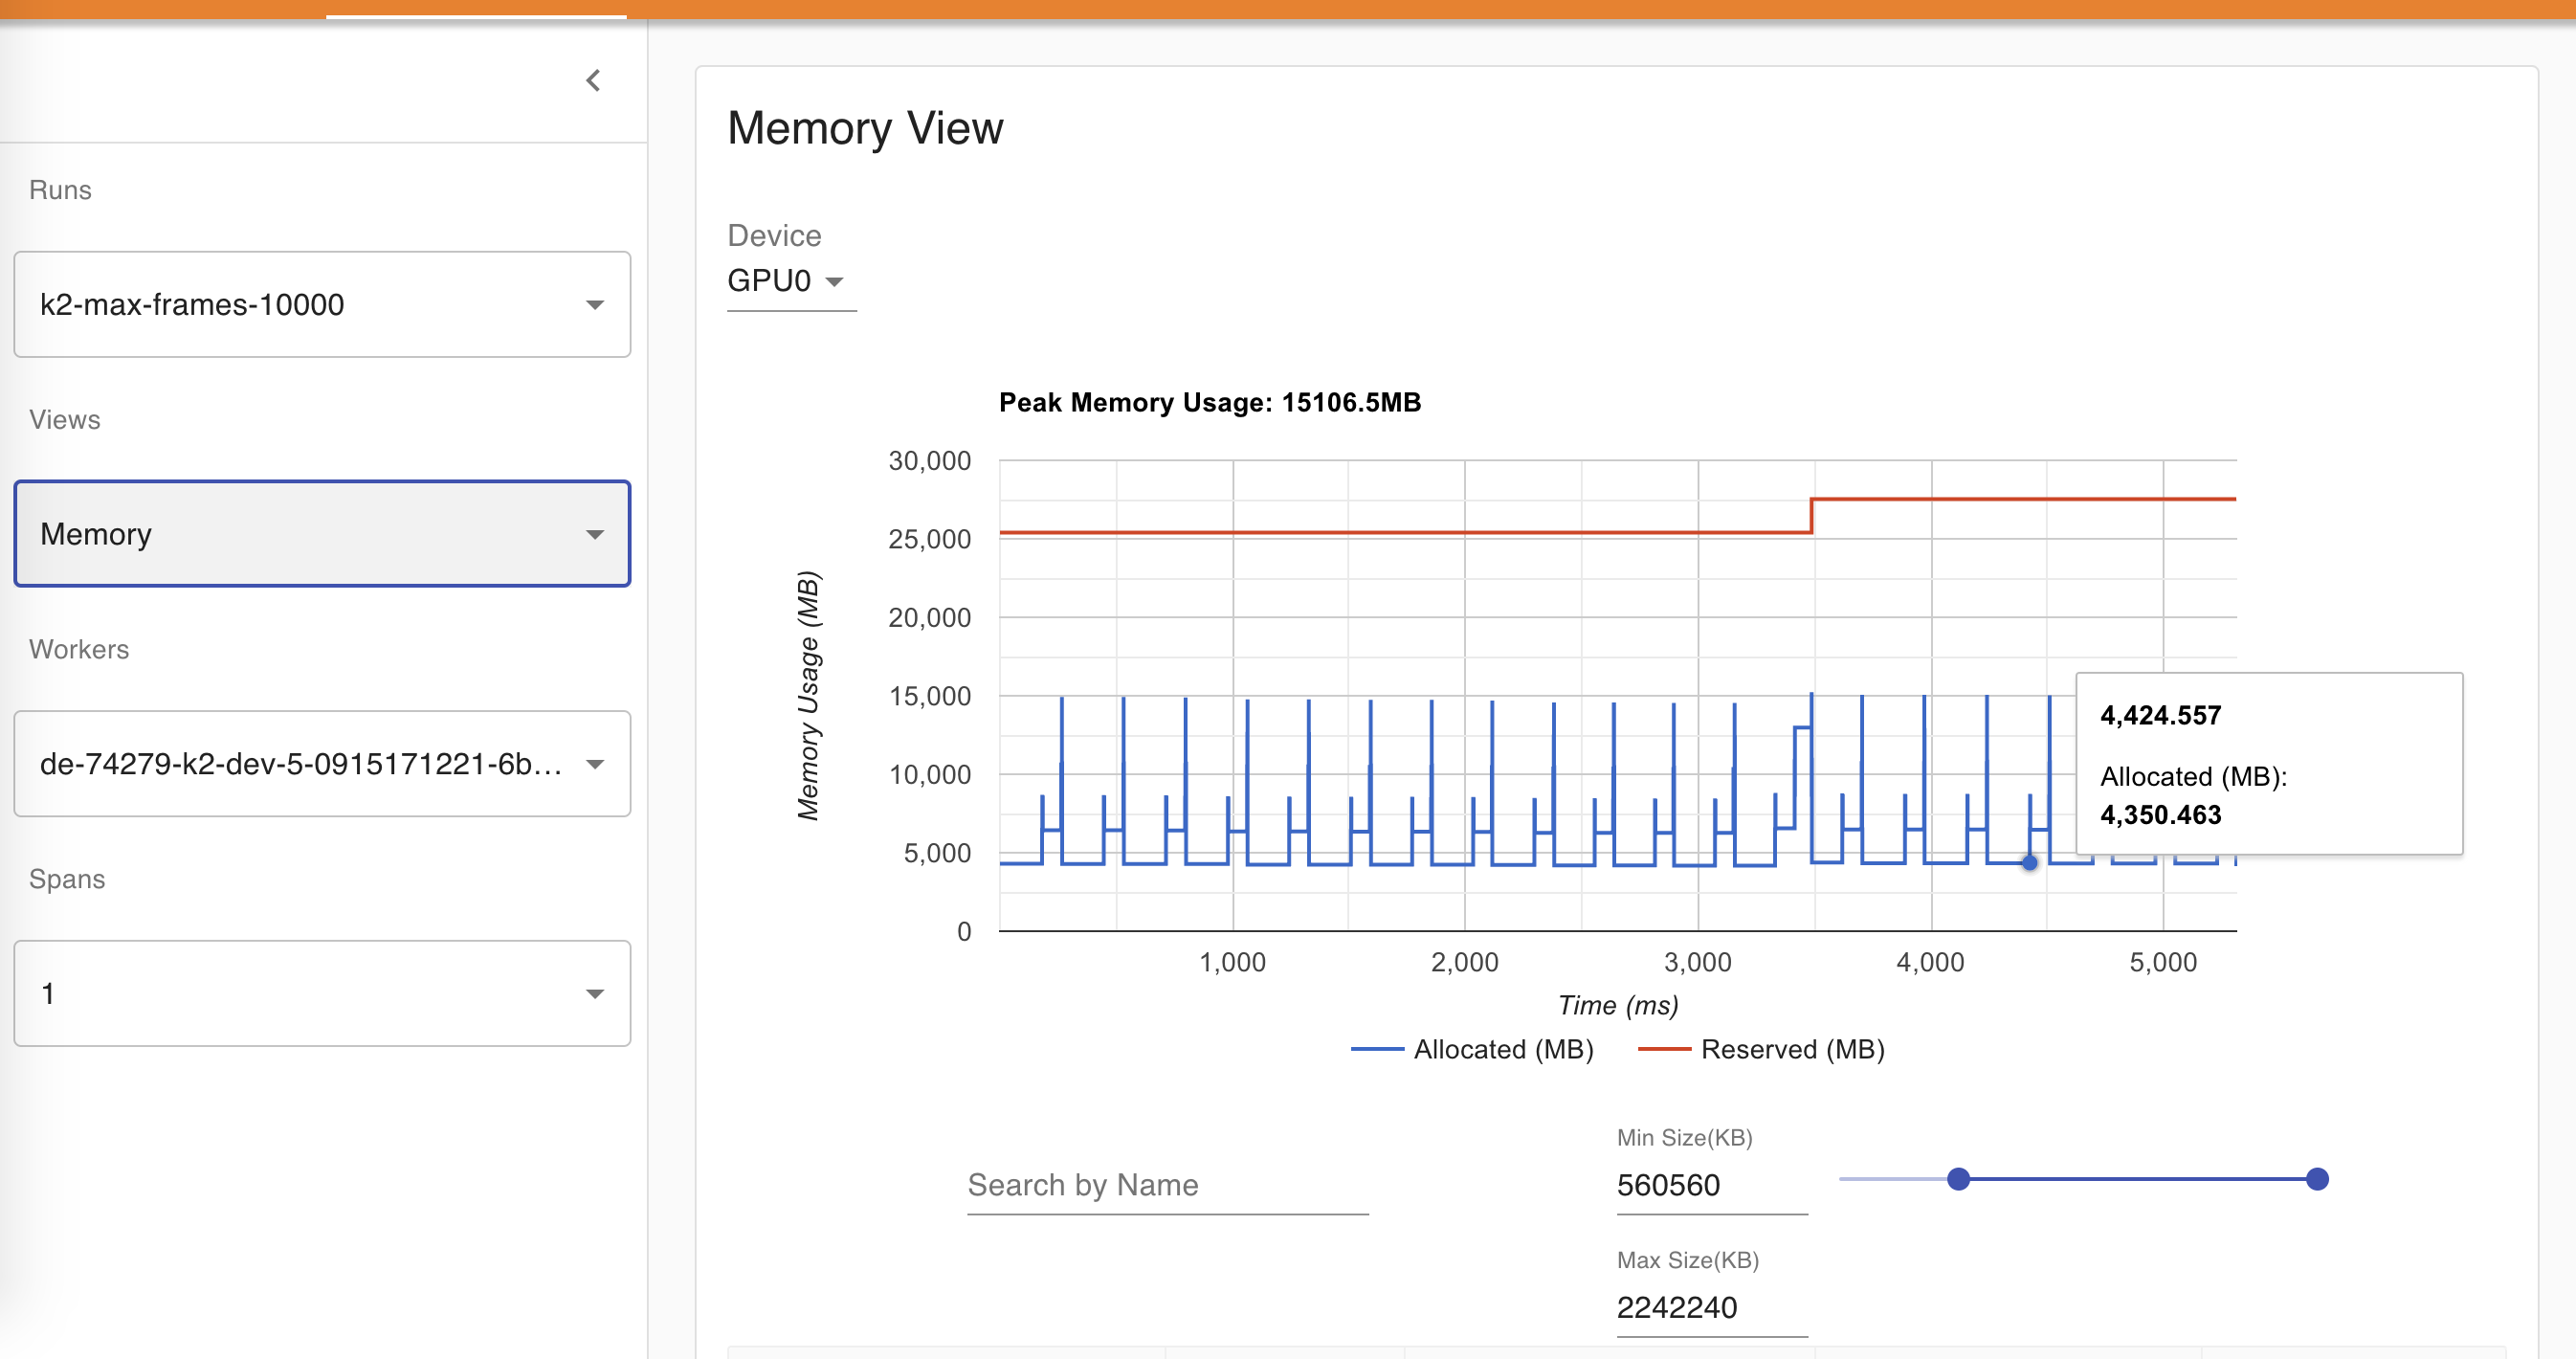Click the red Reserved legend line icon
The height and width of the screenshot is (1359, 2576).
point(1664,1049)
